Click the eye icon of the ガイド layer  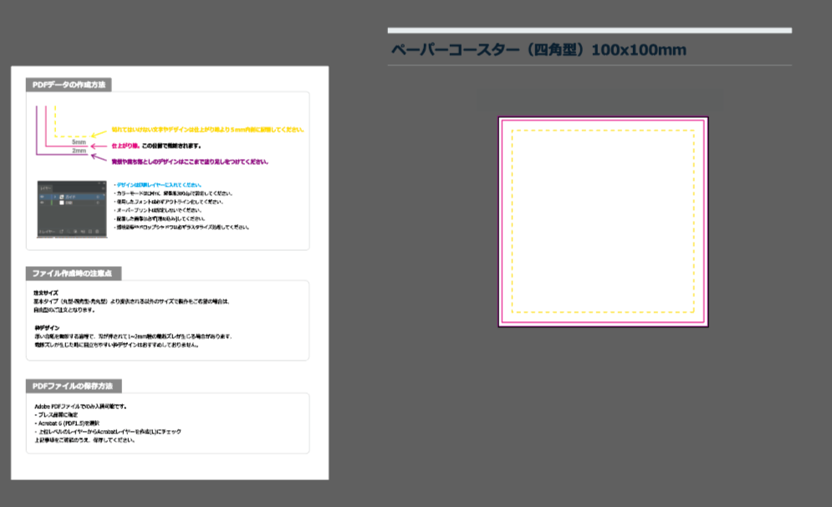point(43,196)
